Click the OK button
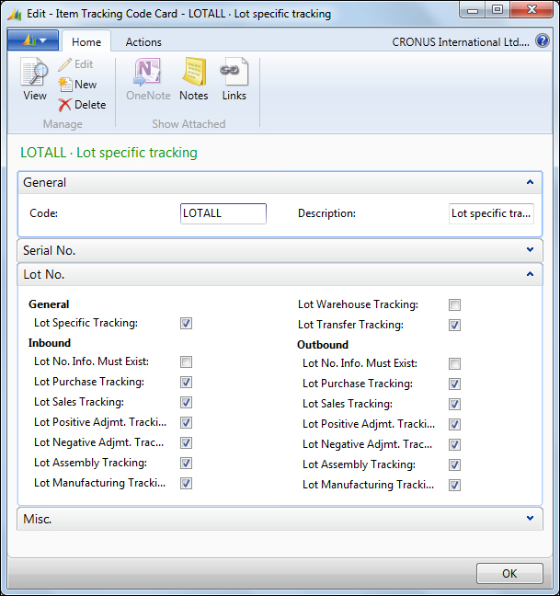This screenshot has height=596, width=560. click(x=509, y=573)
